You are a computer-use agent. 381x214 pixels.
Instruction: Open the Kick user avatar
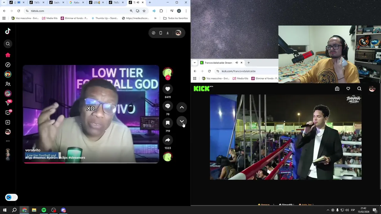click(x=372, y=89)
